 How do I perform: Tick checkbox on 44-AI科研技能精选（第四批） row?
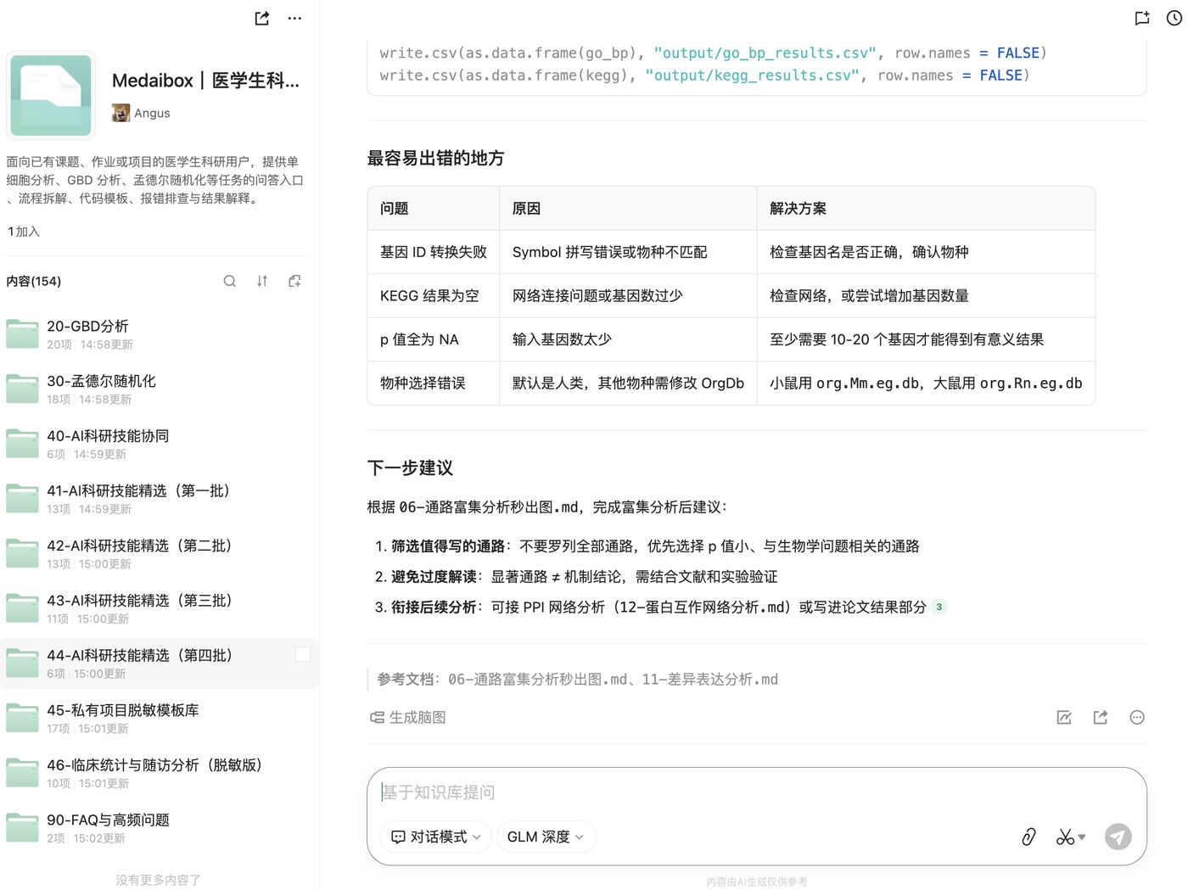coord(303,654)
